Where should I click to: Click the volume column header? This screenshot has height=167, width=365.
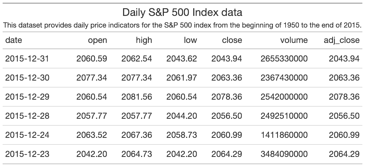[294, 40]
